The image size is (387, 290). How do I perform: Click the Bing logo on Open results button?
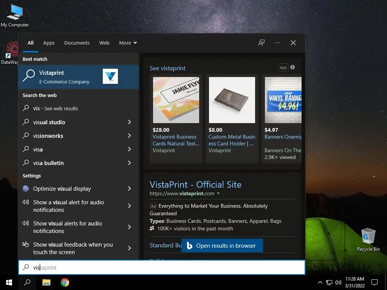pyautogui.click(x=189, y=245)
